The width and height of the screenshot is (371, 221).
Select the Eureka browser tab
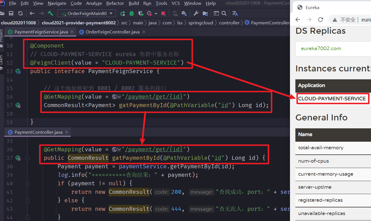pos(331,8)
